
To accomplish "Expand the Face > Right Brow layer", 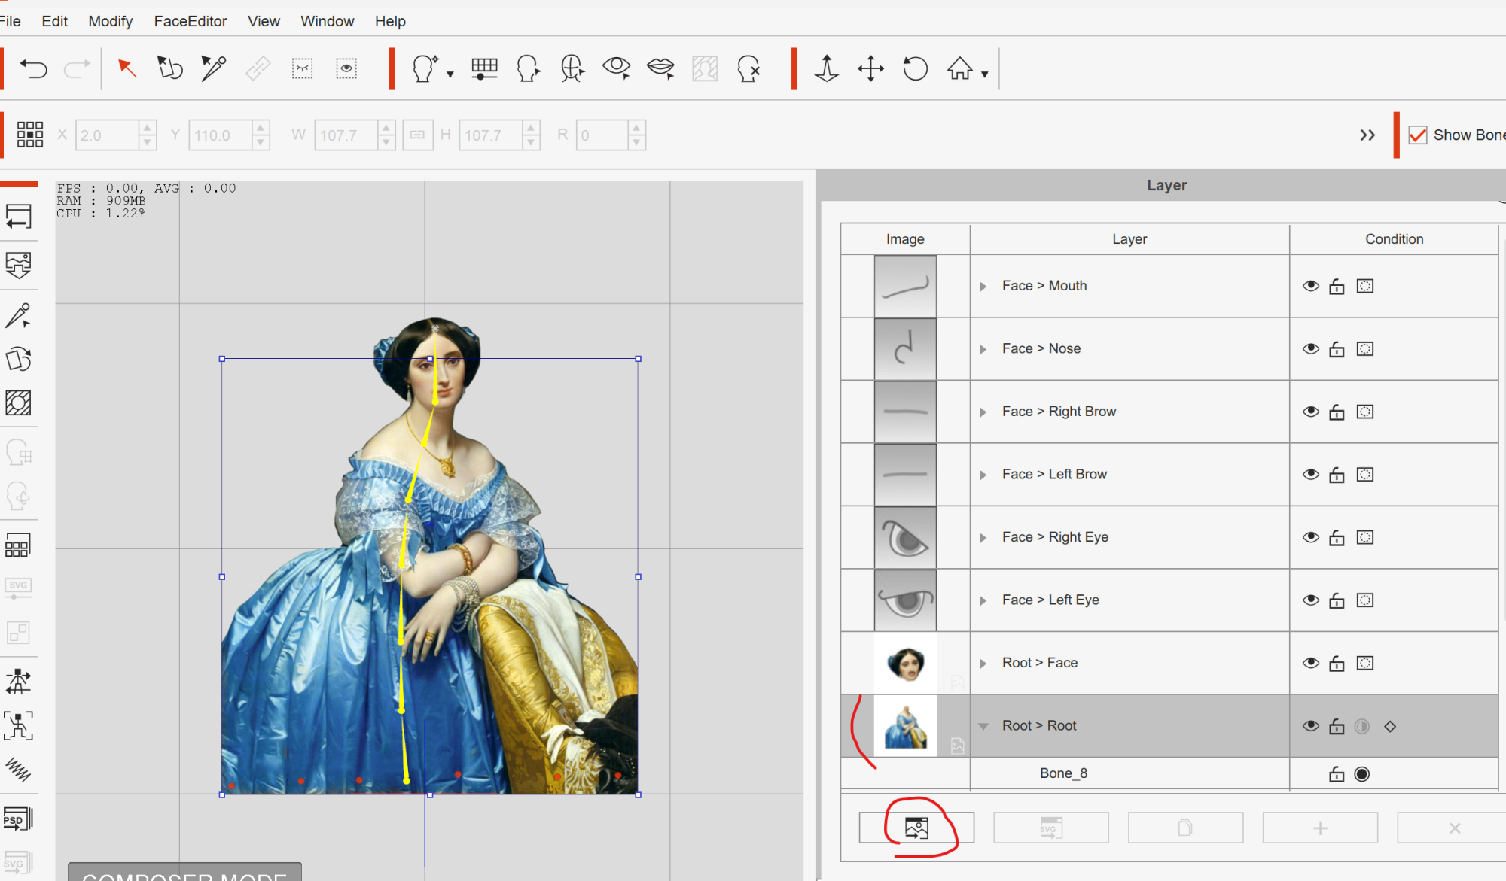I will coord(983,411).
